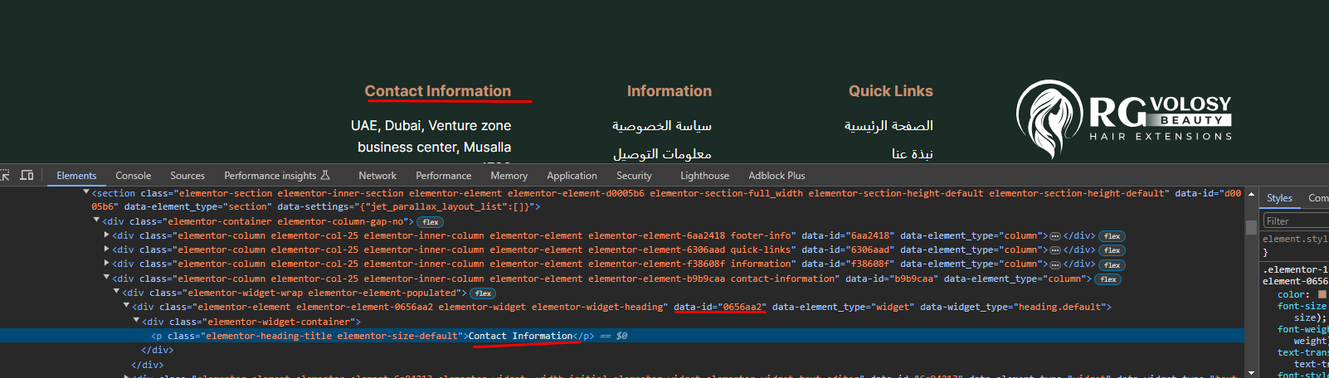
Task: Expand the footer-info column div node
Action: tap(106, 235)
